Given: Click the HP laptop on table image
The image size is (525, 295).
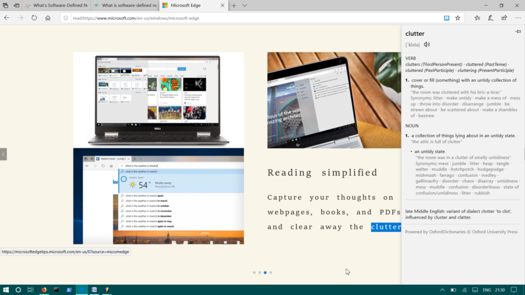Looking at the screenshot, I should (334, 100).
